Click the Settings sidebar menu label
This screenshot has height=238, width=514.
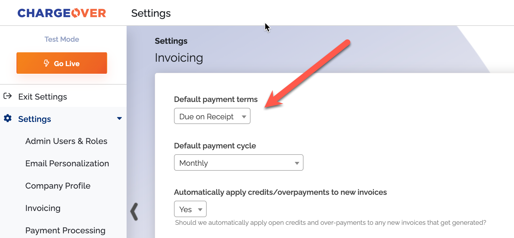(34, 119)
